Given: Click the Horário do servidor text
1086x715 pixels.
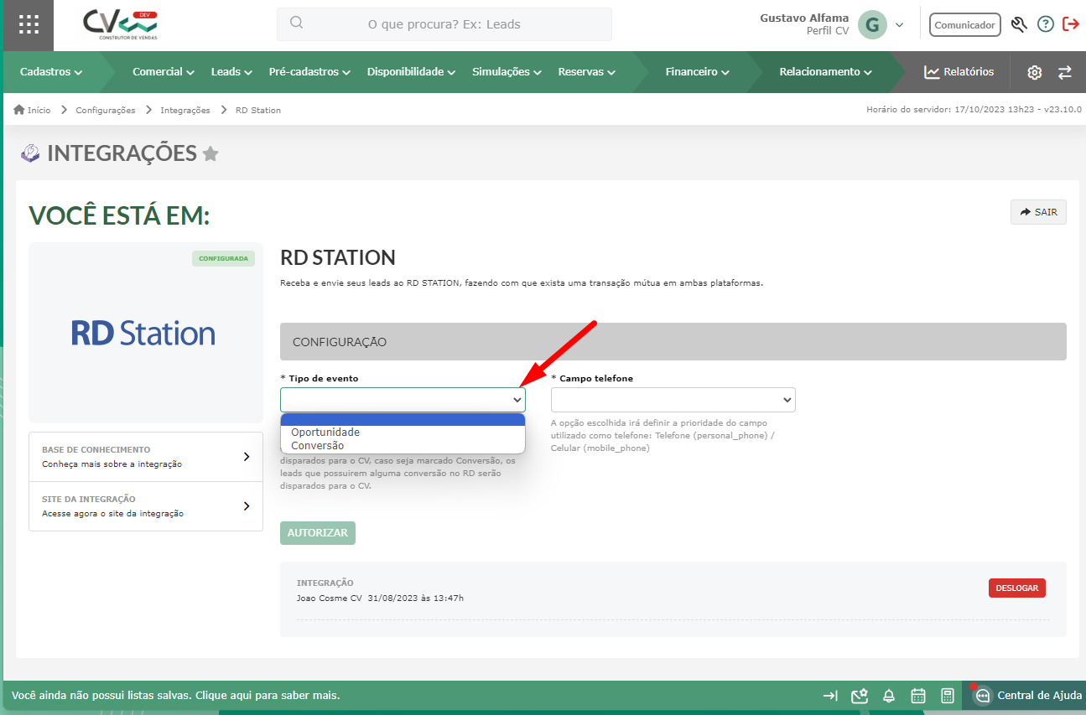Looking at the screenshot, I should point(974,110).
